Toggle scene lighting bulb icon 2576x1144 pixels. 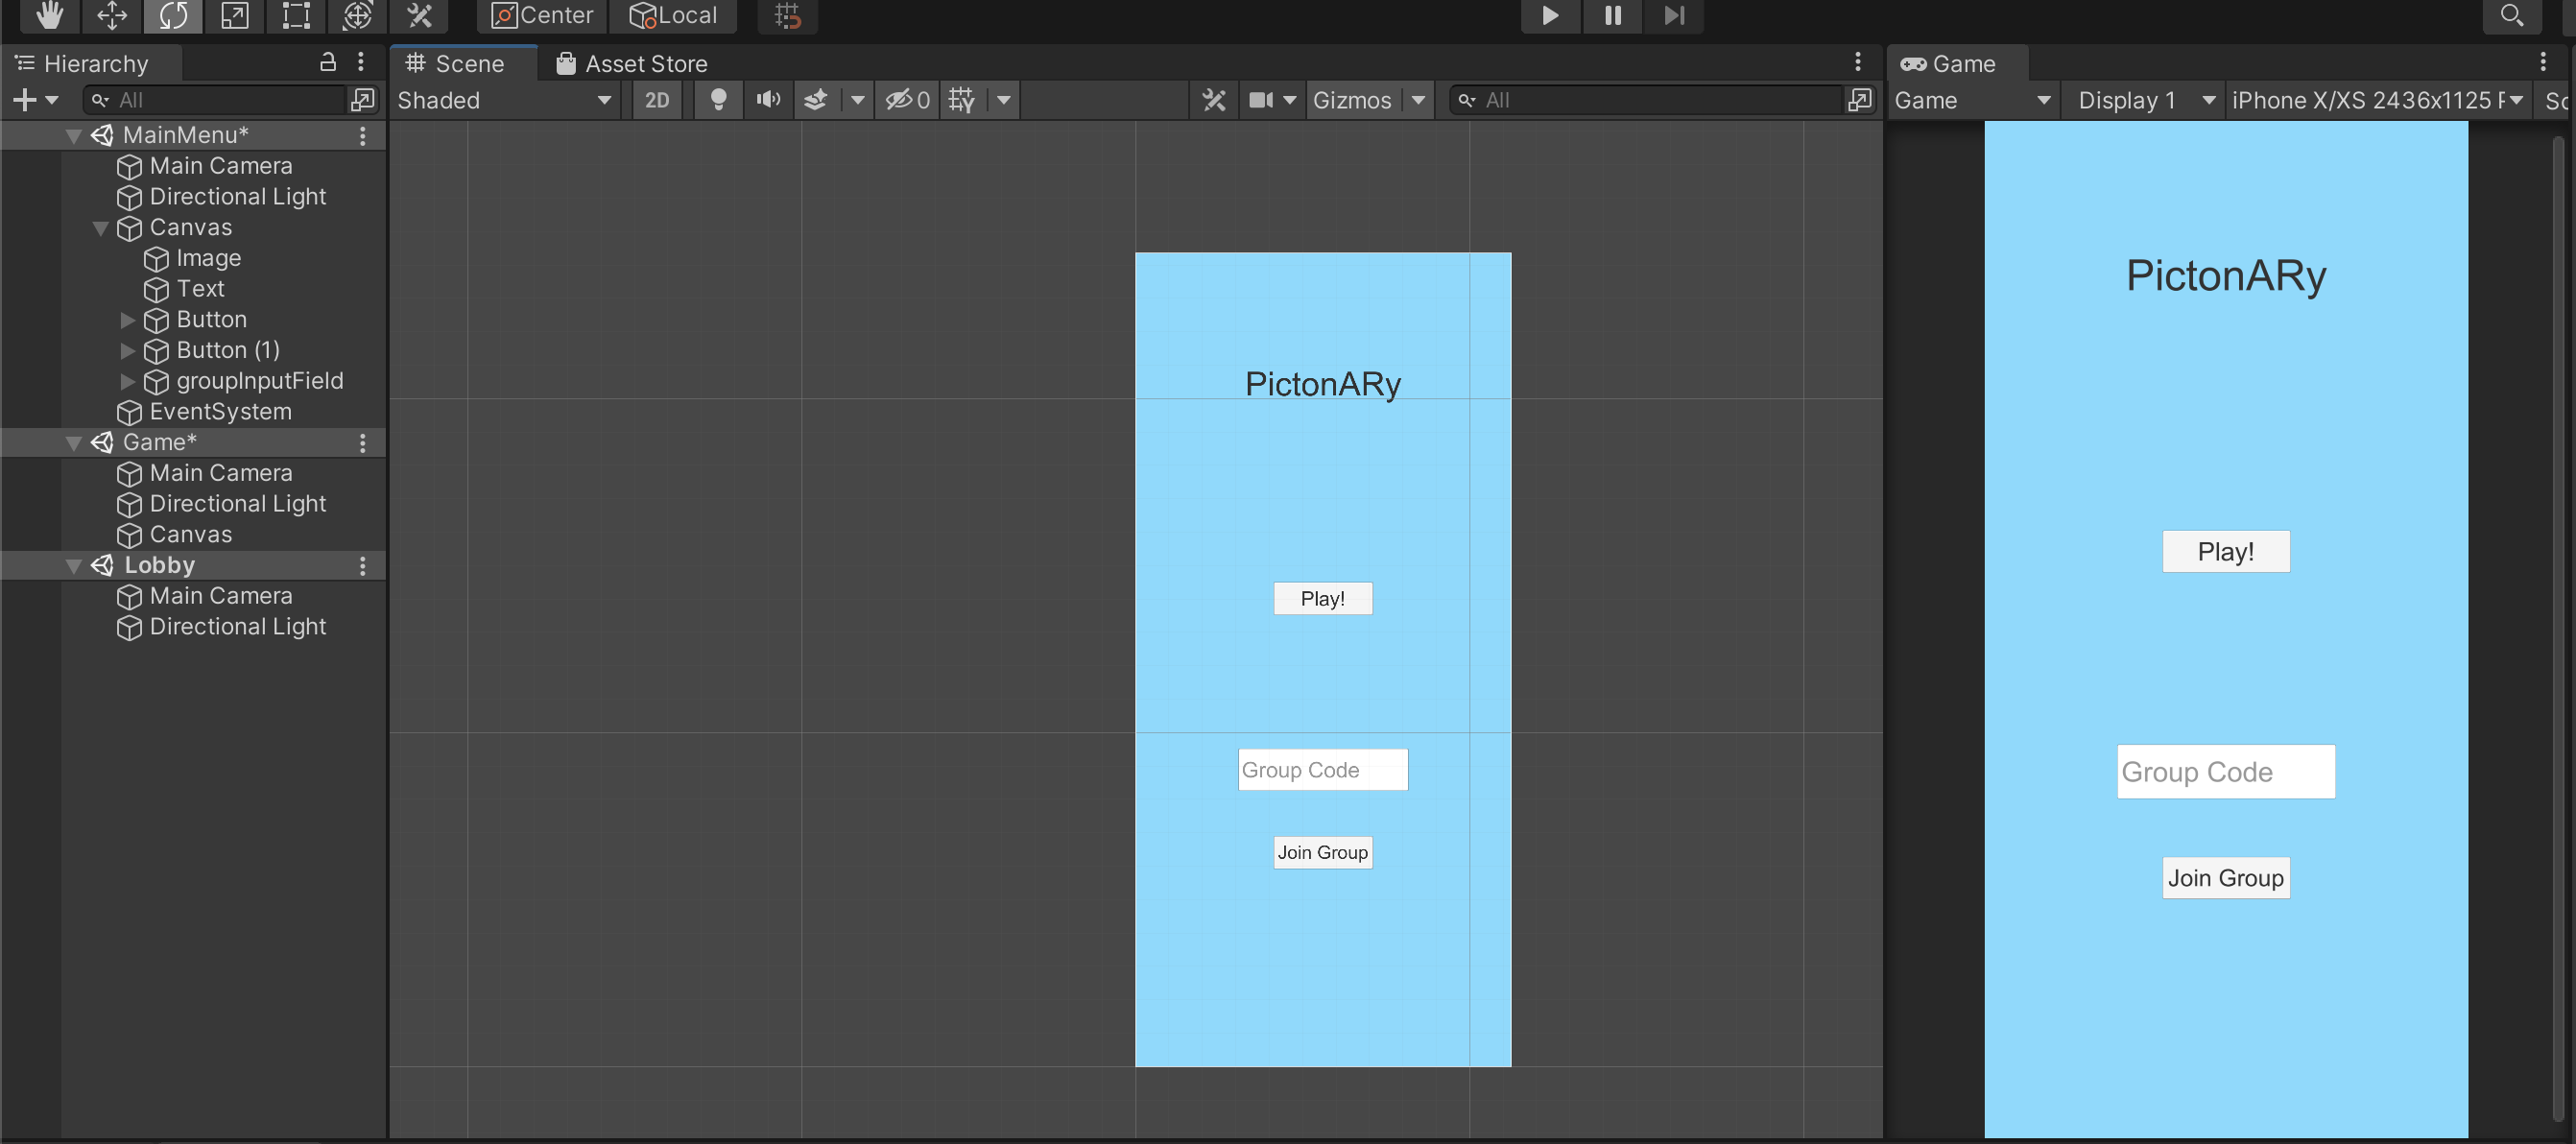point(717,100)
